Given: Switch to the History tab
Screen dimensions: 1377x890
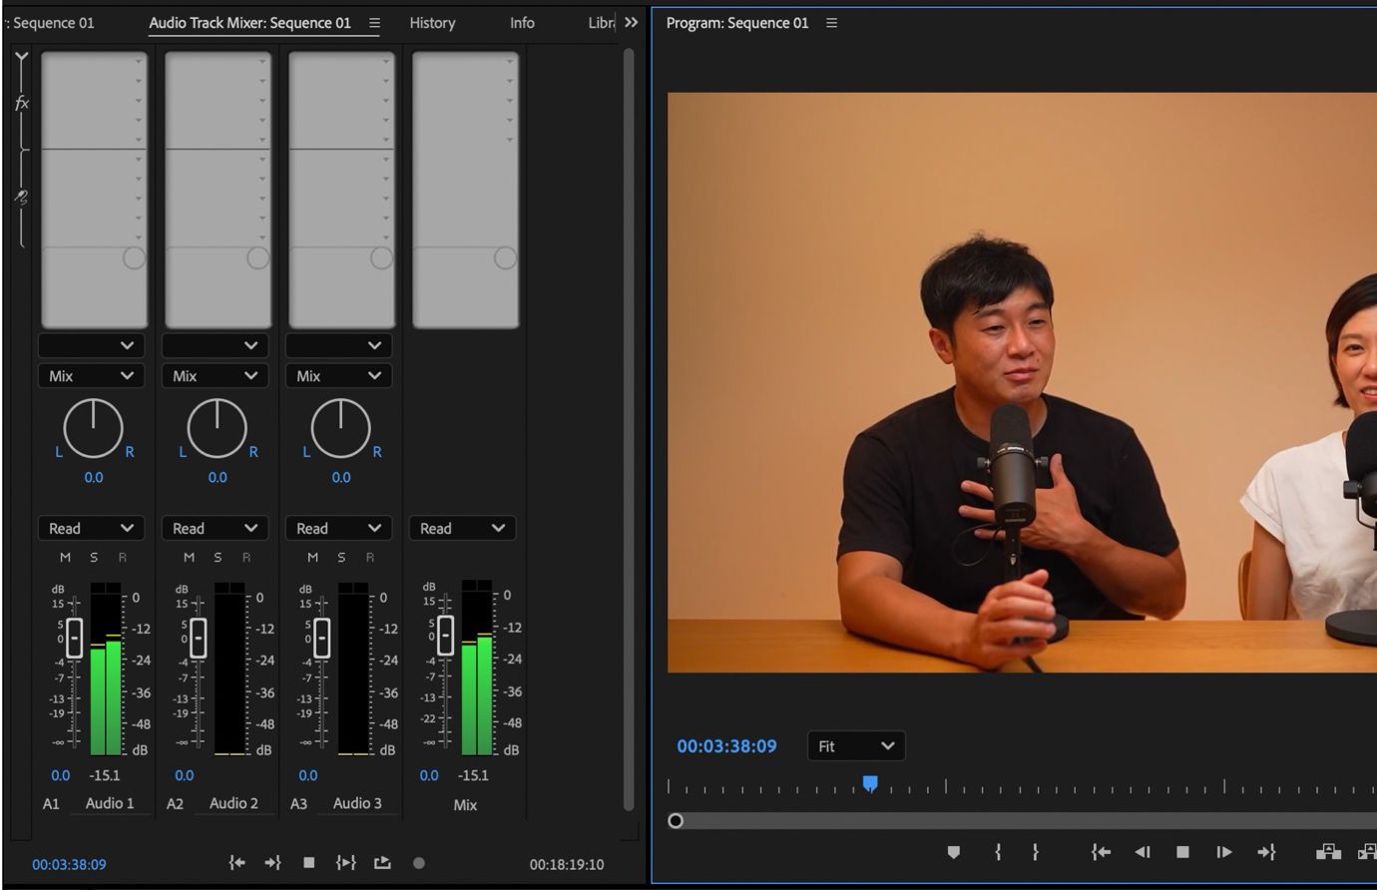Looking at the screenshot, I should (x=432, y=22).
